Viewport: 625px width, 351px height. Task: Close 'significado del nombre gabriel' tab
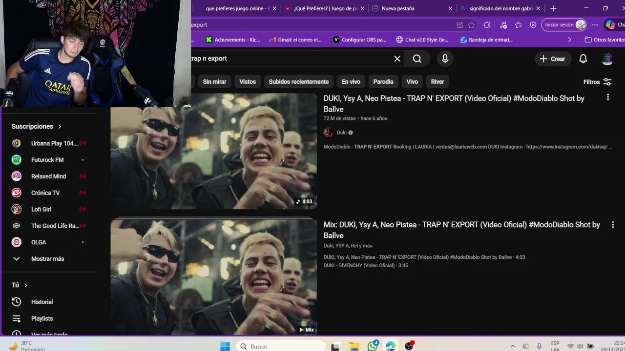tap(539, 8)
